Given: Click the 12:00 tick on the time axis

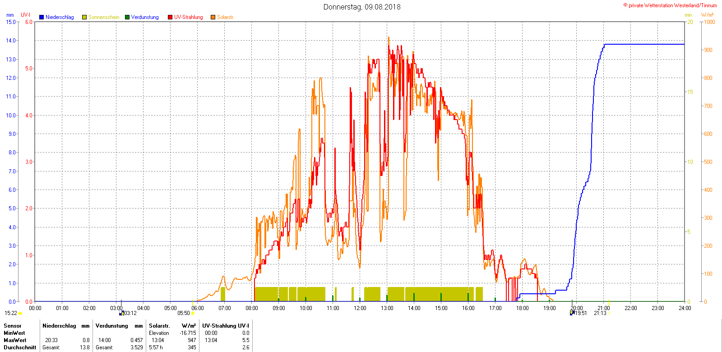Looking at the screenshot, I should [x=360, y=308].
